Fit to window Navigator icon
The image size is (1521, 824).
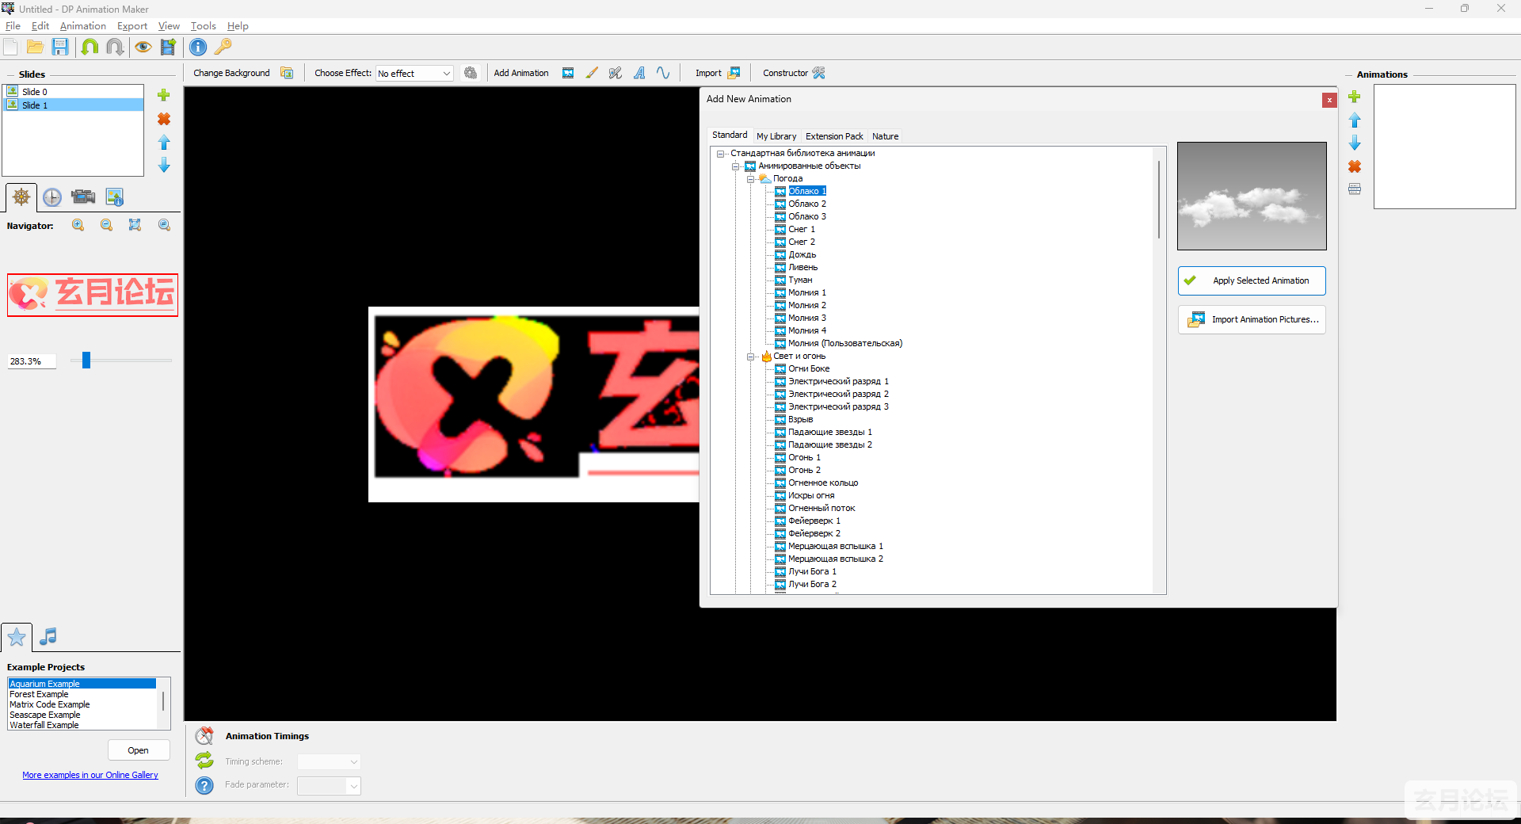[x=135, y=225]
